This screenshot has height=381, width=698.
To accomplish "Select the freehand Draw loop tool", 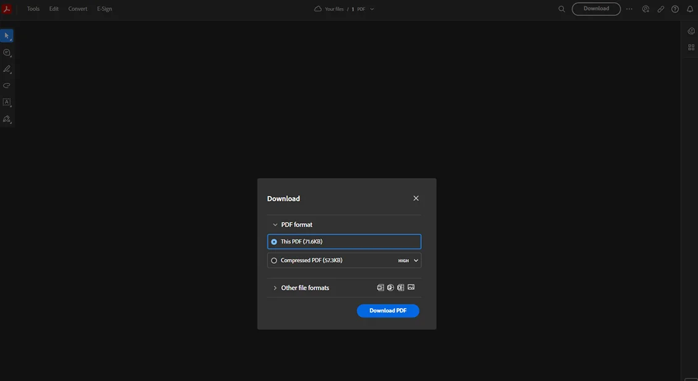I will [7, 85].
